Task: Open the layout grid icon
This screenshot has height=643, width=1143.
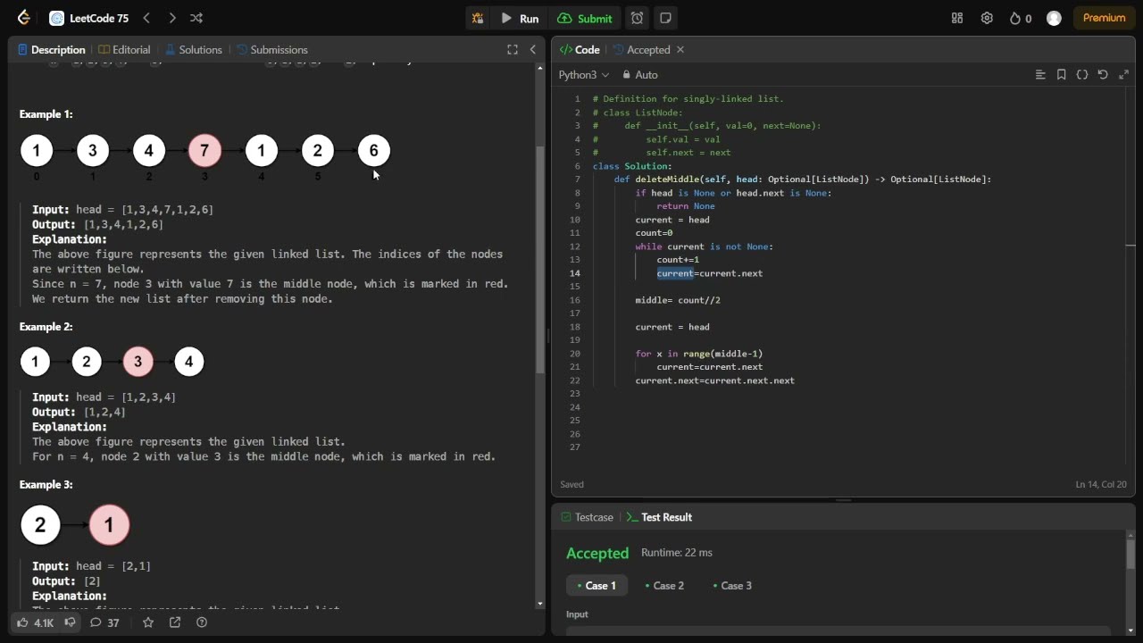Action: click(957, 18)
